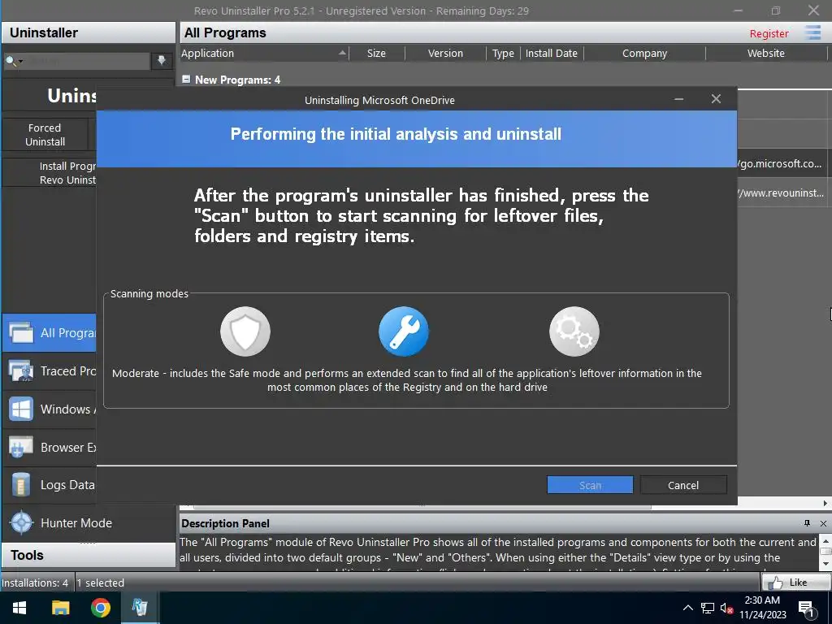The width and height of the screenshot is (832, 624).
Task: Click the Revo Uninstaller taskbar icon
Action: pos(140,608)
